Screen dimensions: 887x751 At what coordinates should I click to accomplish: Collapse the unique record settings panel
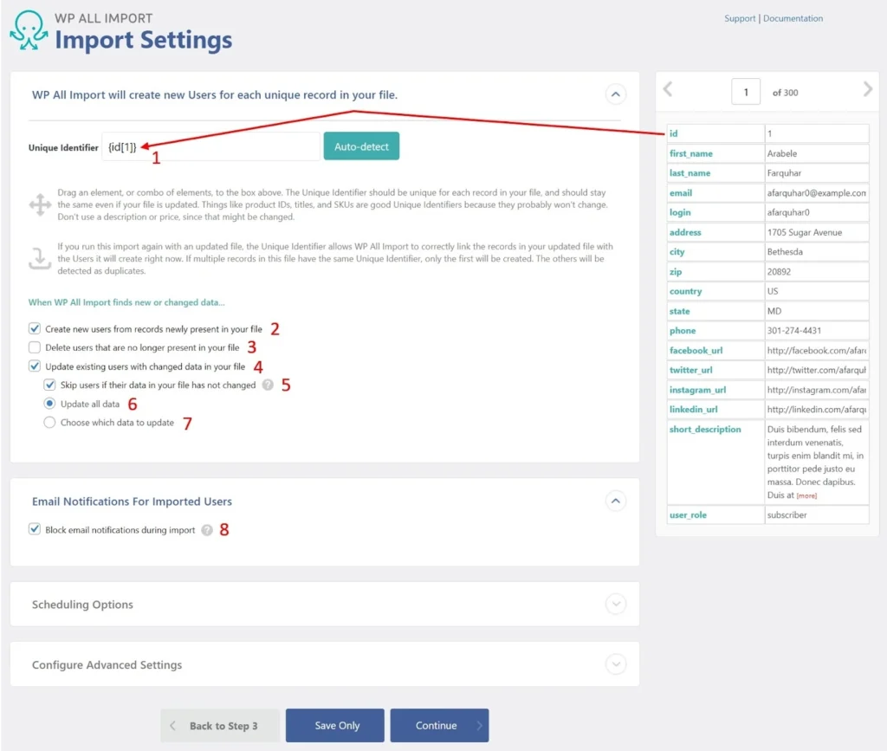[x=615, y=94]
